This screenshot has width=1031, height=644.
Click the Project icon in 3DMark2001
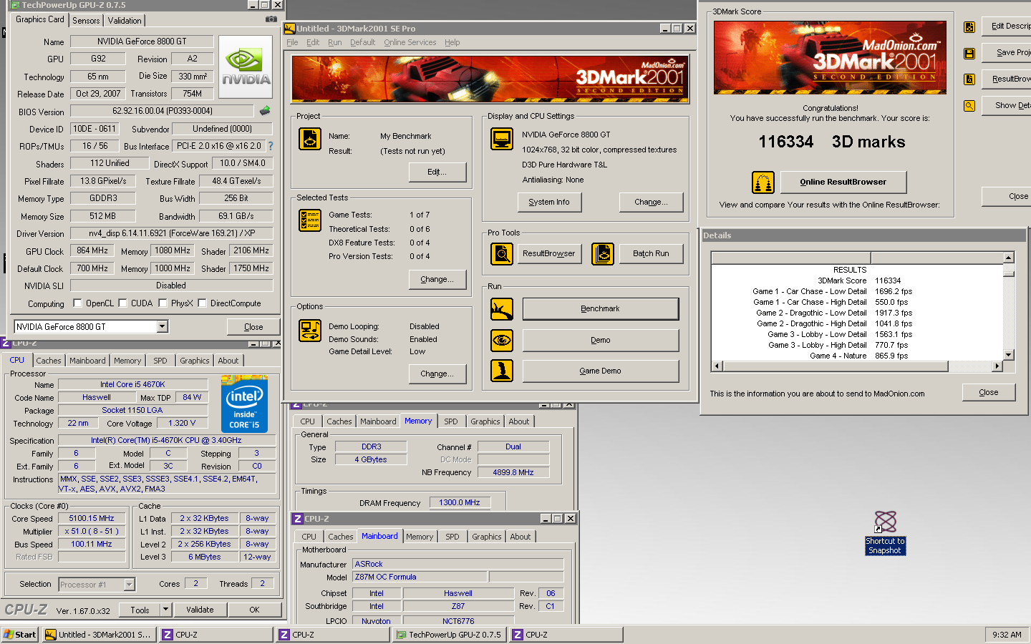point(310,139)
